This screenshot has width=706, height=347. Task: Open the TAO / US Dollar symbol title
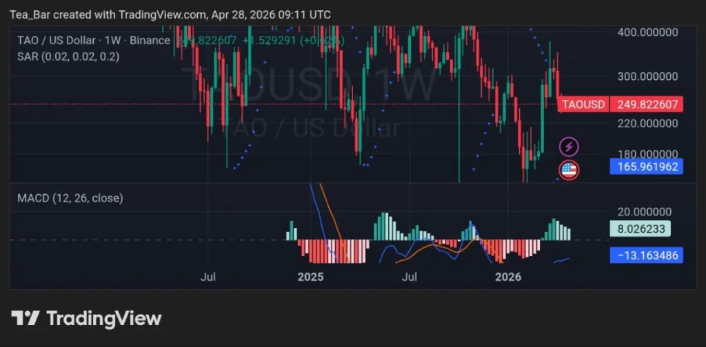[x=55, y=41]
